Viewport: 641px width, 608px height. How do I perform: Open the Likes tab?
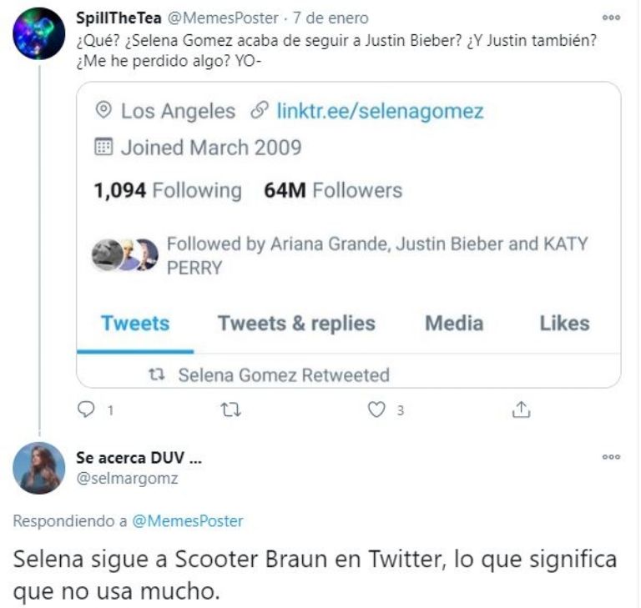coord(564,324)
